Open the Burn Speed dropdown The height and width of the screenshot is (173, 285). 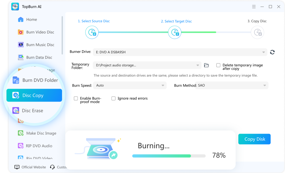tap(129, 85)
